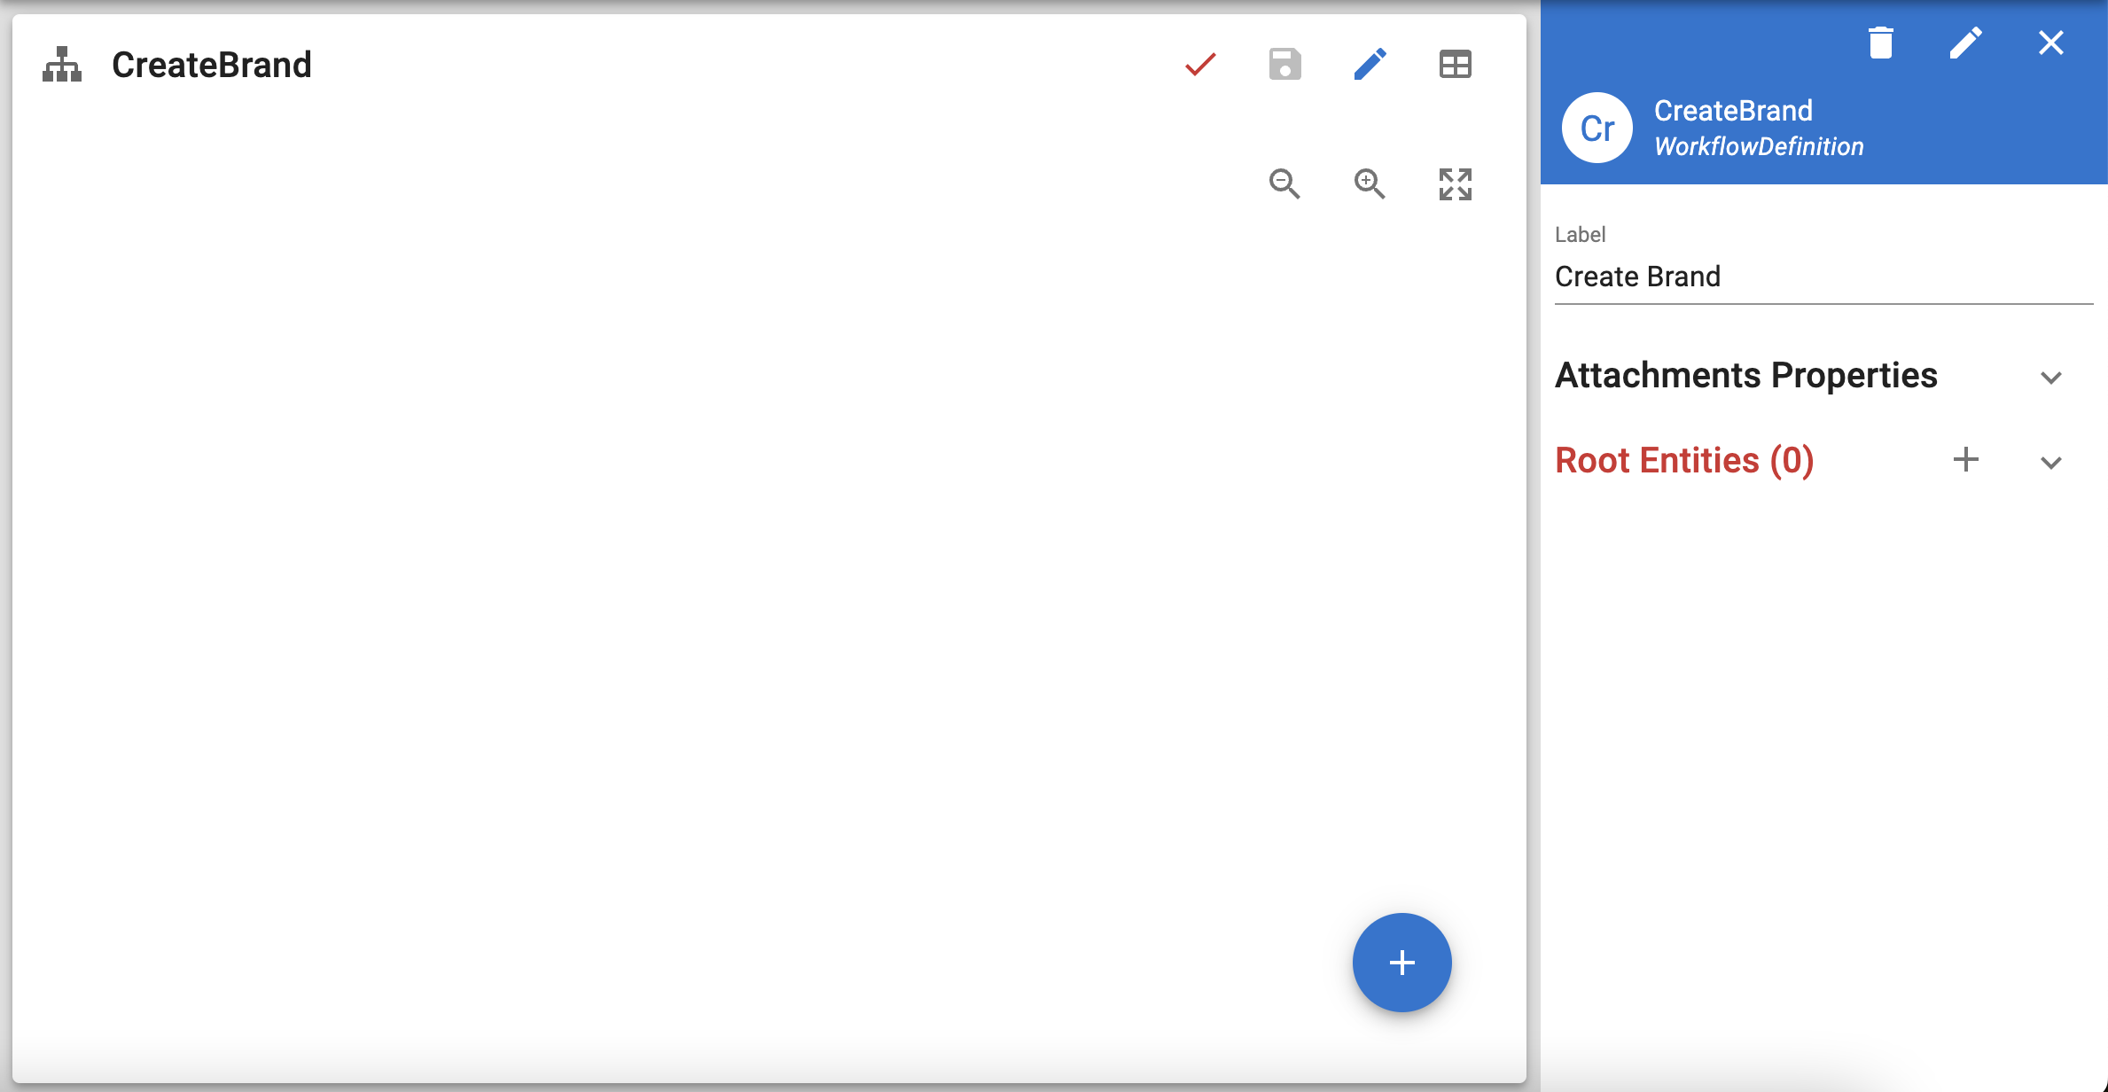Add a new root entity
The width and height of the screenshot is (2108, 1092).
tap(1965, 459)
